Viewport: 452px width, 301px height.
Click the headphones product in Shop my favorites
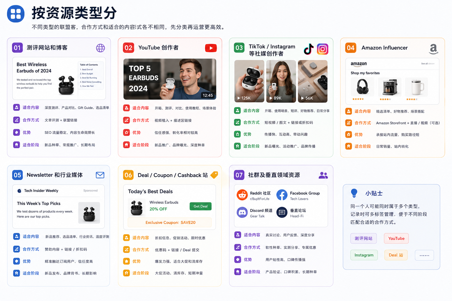tap(363, 87)
